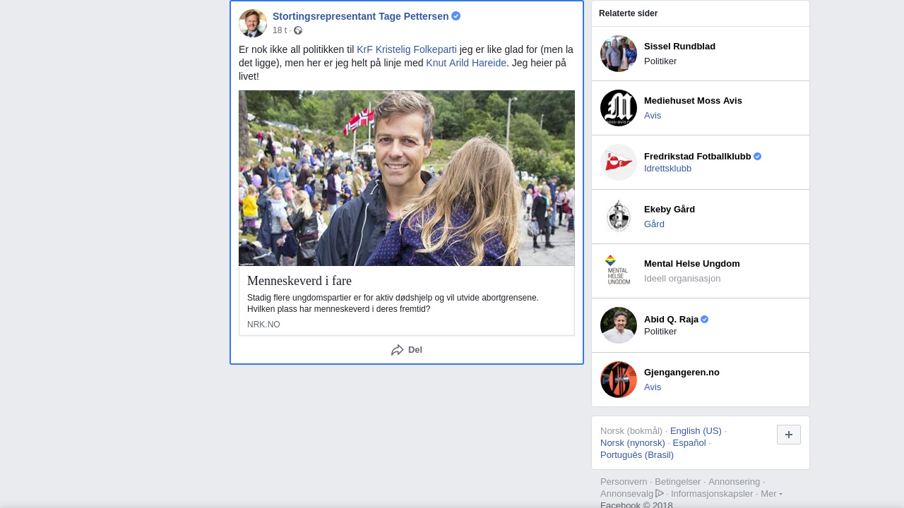Open the article photo thumbnail
This screenshot has width=904, height=508.
click(x=407, y=178)
